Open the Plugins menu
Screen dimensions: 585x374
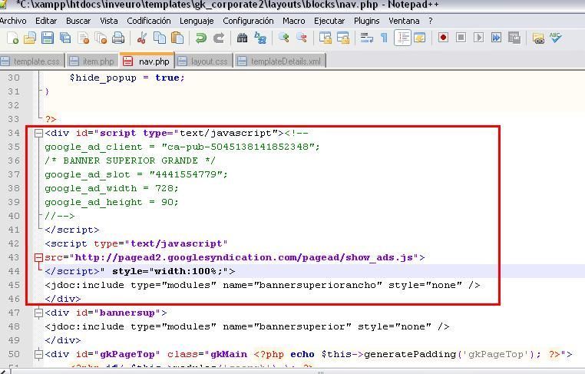(366, 21)
